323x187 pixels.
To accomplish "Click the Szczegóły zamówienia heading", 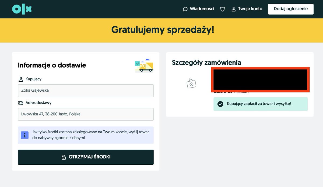I will [x=206, y=63].
